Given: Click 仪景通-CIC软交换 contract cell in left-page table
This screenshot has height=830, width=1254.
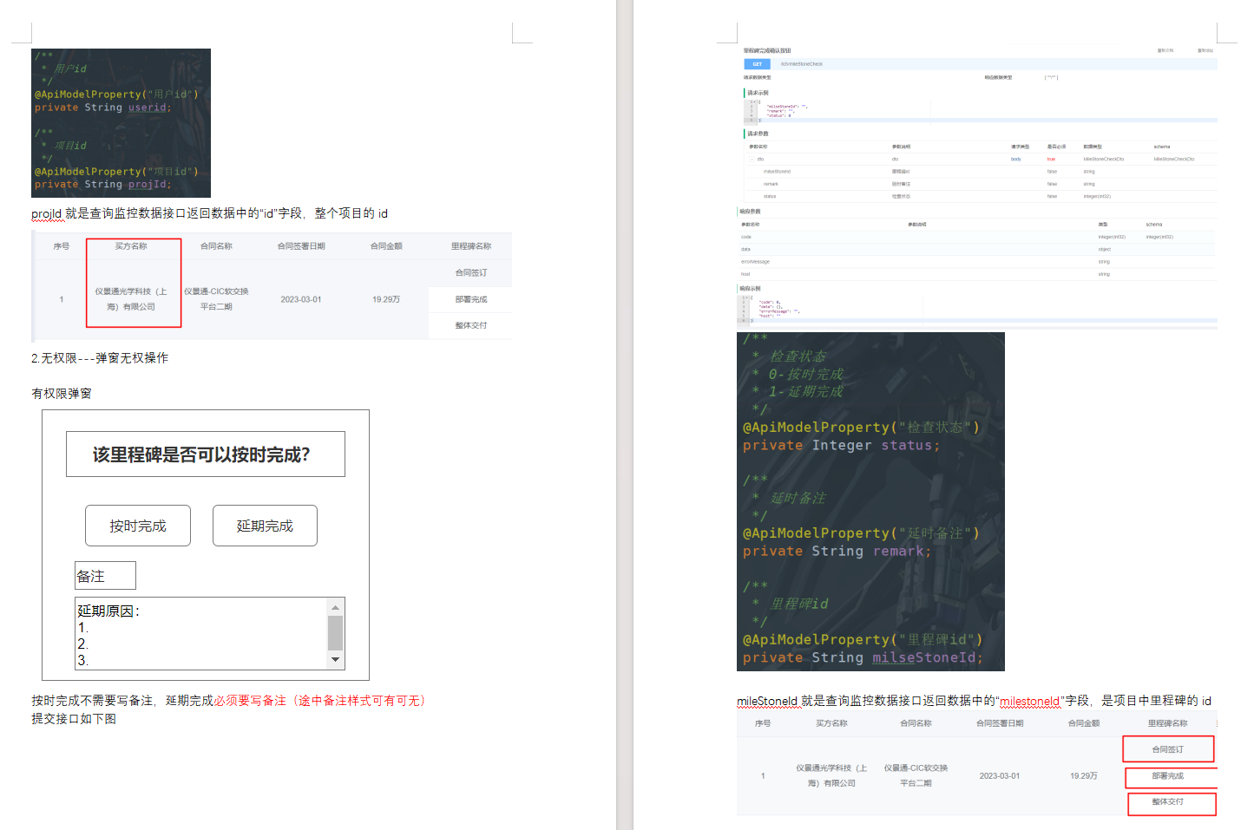Looking at the screenshot, I should 216,299.
